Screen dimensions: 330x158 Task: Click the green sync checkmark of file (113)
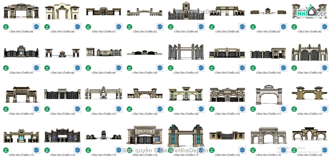pos(6,150)
